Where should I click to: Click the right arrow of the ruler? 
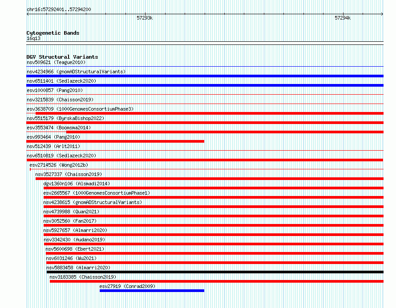pos(382,14)
